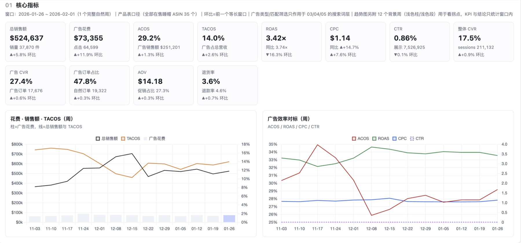Click the 广告效率对标（周）chart title
521x243 pixels.
coord(289,119)
